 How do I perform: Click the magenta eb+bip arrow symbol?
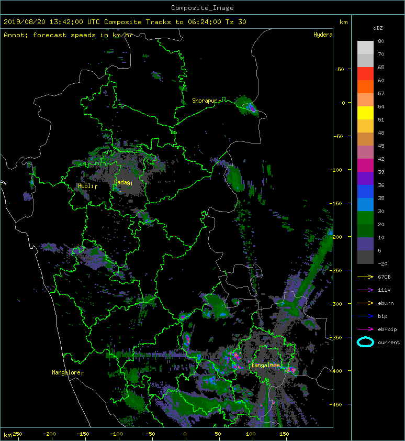pyautogui.click(x=365, y=329)
